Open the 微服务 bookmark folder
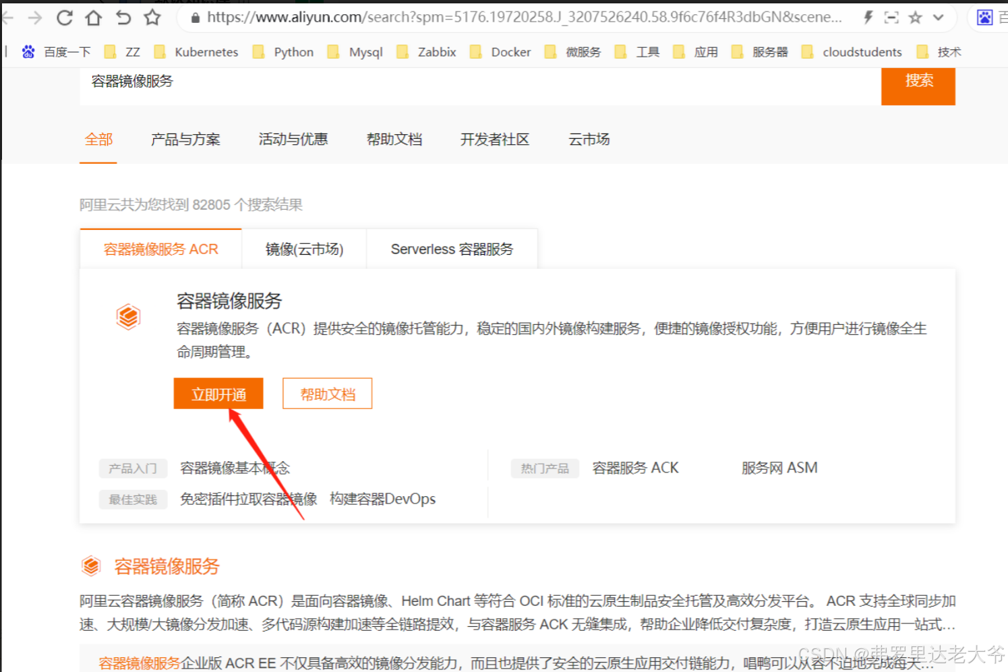 pos(572,52)
